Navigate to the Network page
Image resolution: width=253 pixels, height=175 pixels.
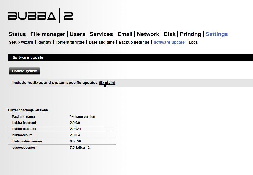click(148, 34)
